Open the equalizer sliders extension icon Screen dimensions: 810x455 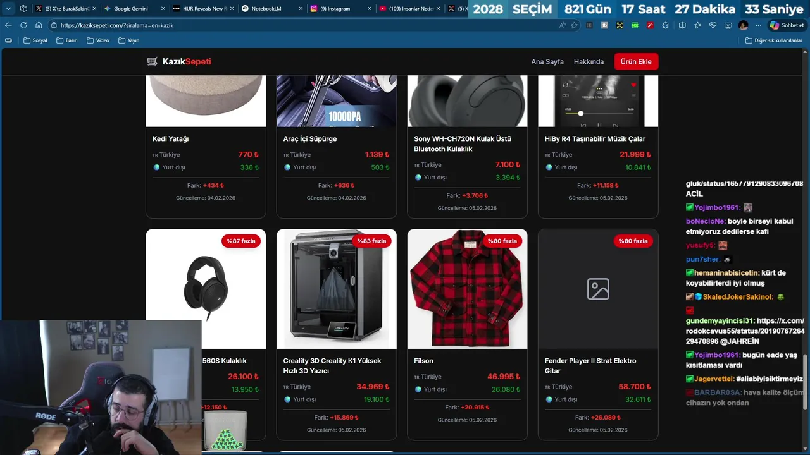[x=590, y=25]
